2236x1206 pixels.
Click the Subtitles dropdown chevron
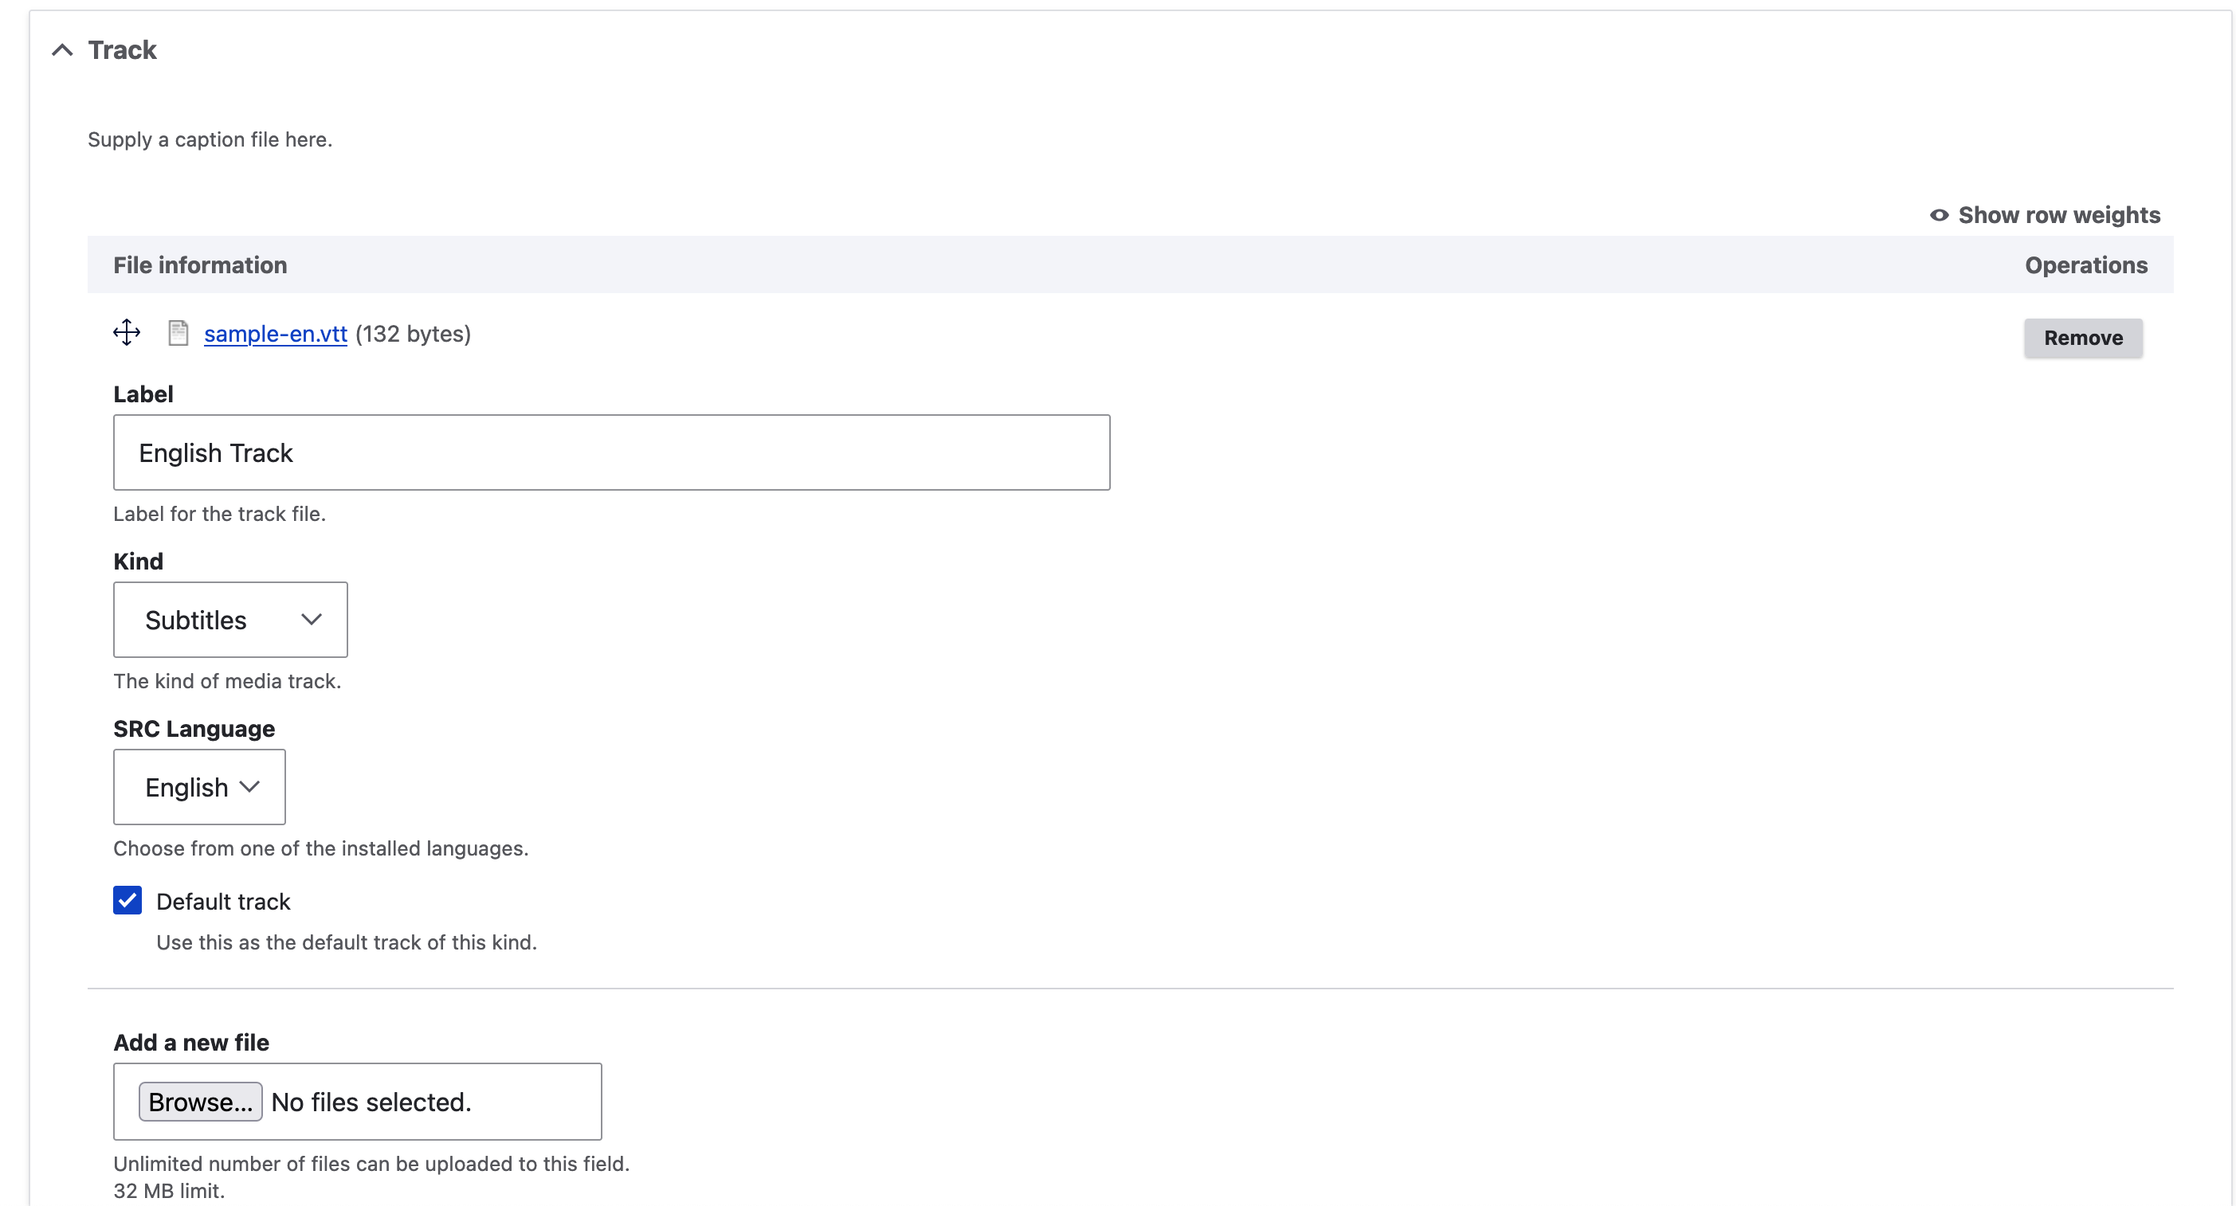pyautogui.click(x=311, y=619)
